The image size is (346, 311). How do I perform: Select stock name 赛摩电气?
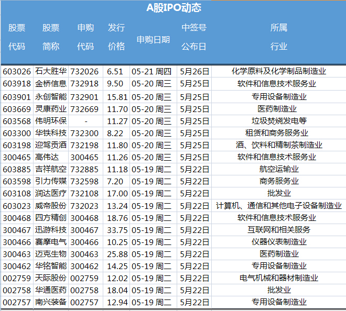click(x=51, y=242)
